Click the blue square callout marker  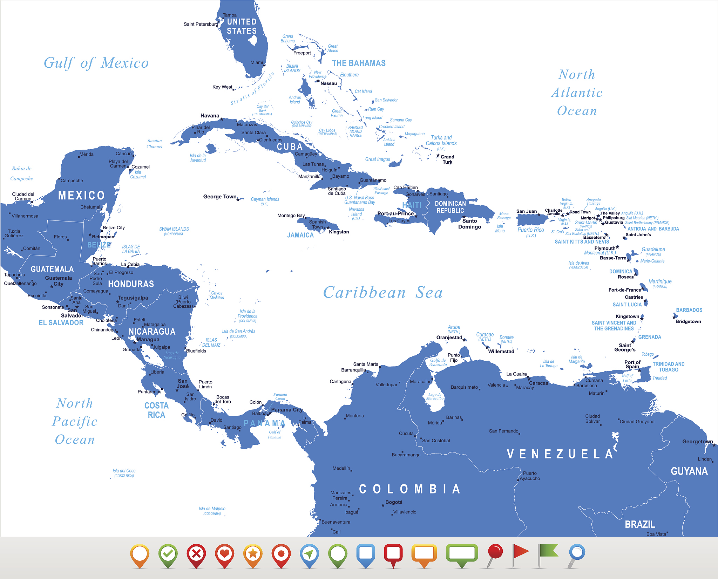pos(366,556)
